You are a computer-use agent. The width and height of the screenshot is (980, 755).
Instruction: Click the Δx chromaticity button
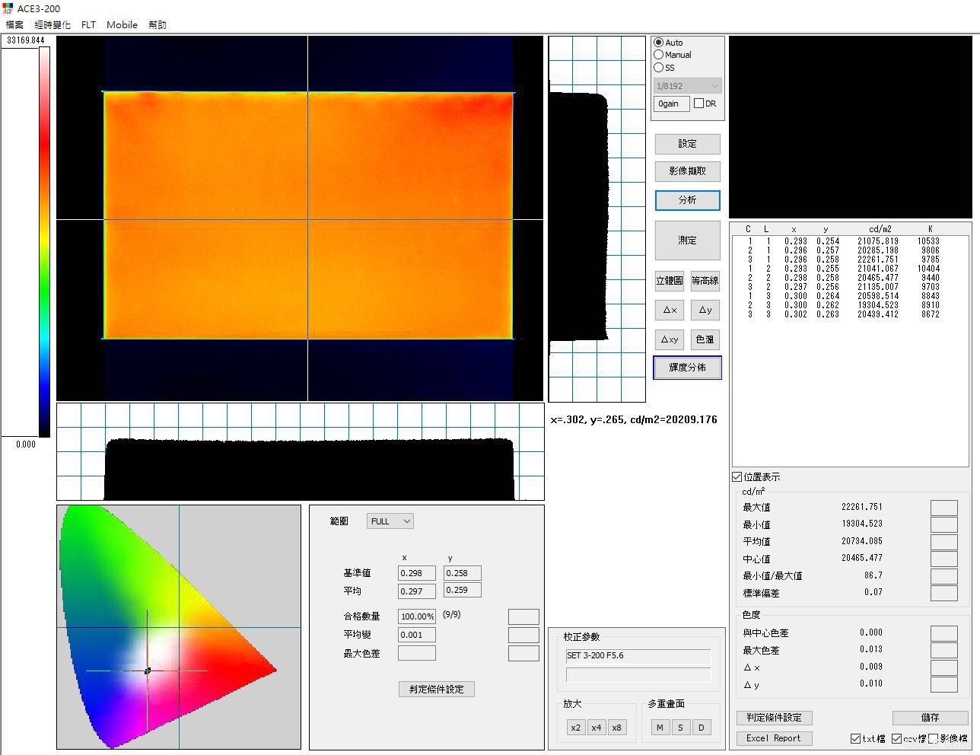pos(670,310)
